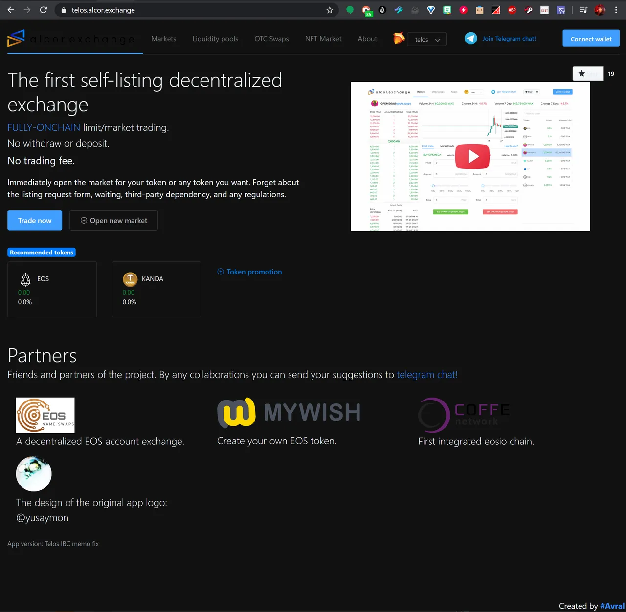Click the FULLY-ONCHAIN highlighted text
This screenshot has width=626, height=612.
(44, 127)
